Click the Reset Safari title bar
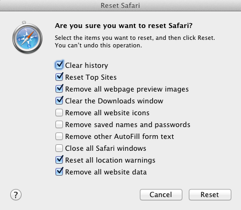 [120, 5]
